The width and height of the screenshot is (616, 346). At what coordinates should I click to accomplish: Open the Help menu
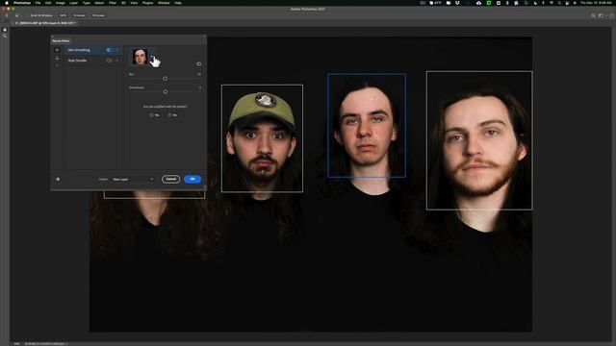pos(178,3)
